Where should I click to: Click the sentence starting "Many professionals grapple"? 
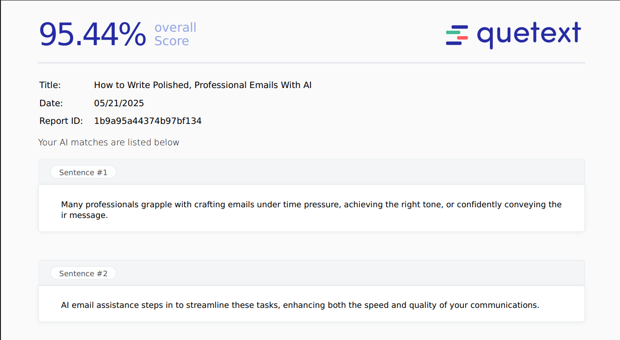[x=311, y=204]
